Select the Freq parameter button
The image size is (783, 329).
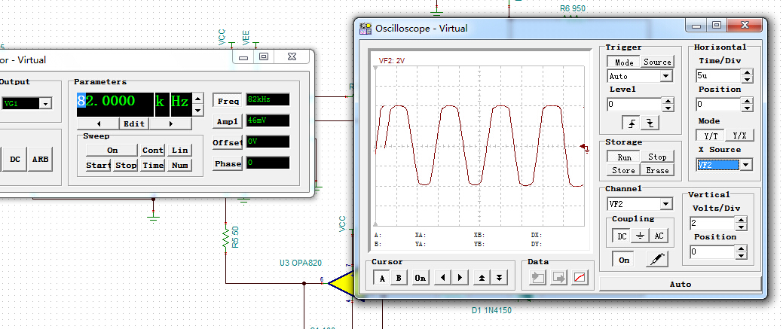(228, 100)
